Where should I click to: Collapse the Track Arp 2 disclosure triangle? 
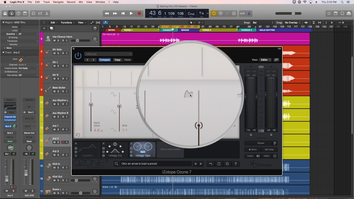coord(3,52)
